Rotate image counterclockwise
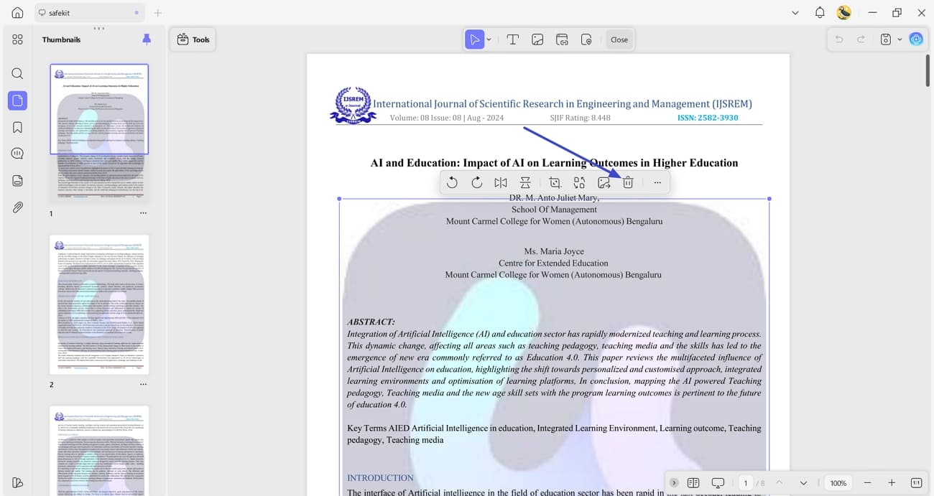This screenshot has height=496, width=934. [452, 182]
